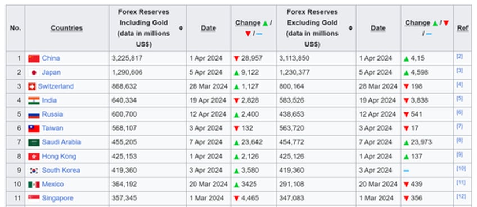Click the Countries column header
The width and height of the screenshot is (477, 207).
[x=66, y=28]
